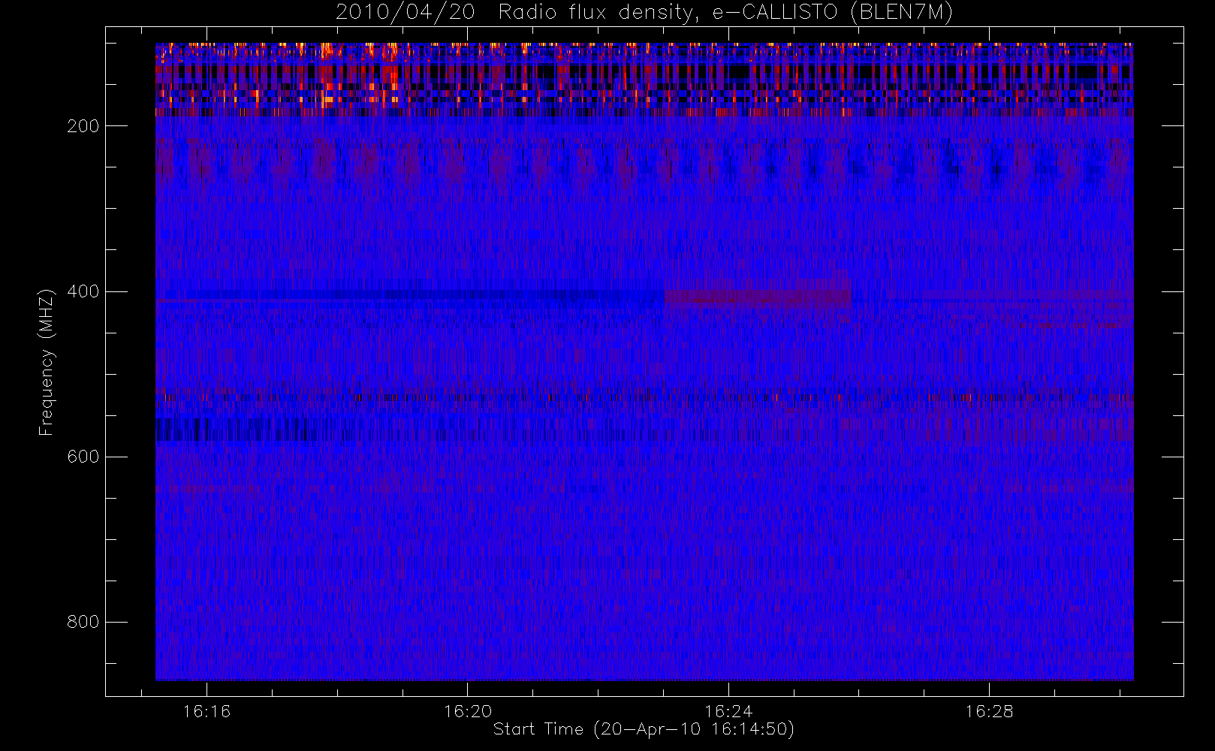Click the 200 frequency tick label
This screenshot has width=1215, height=751.
[83, 126]
